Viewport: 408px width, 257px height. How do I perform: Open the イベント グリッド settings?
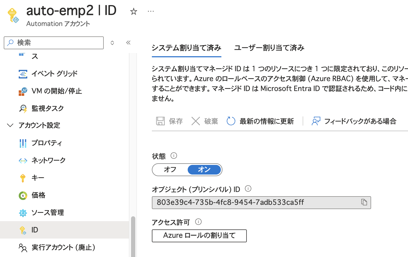(54, 74)
